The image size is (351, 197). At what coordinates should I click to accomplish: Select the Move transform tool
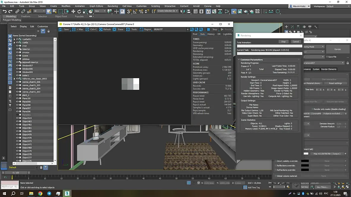(x=73, y=11)
